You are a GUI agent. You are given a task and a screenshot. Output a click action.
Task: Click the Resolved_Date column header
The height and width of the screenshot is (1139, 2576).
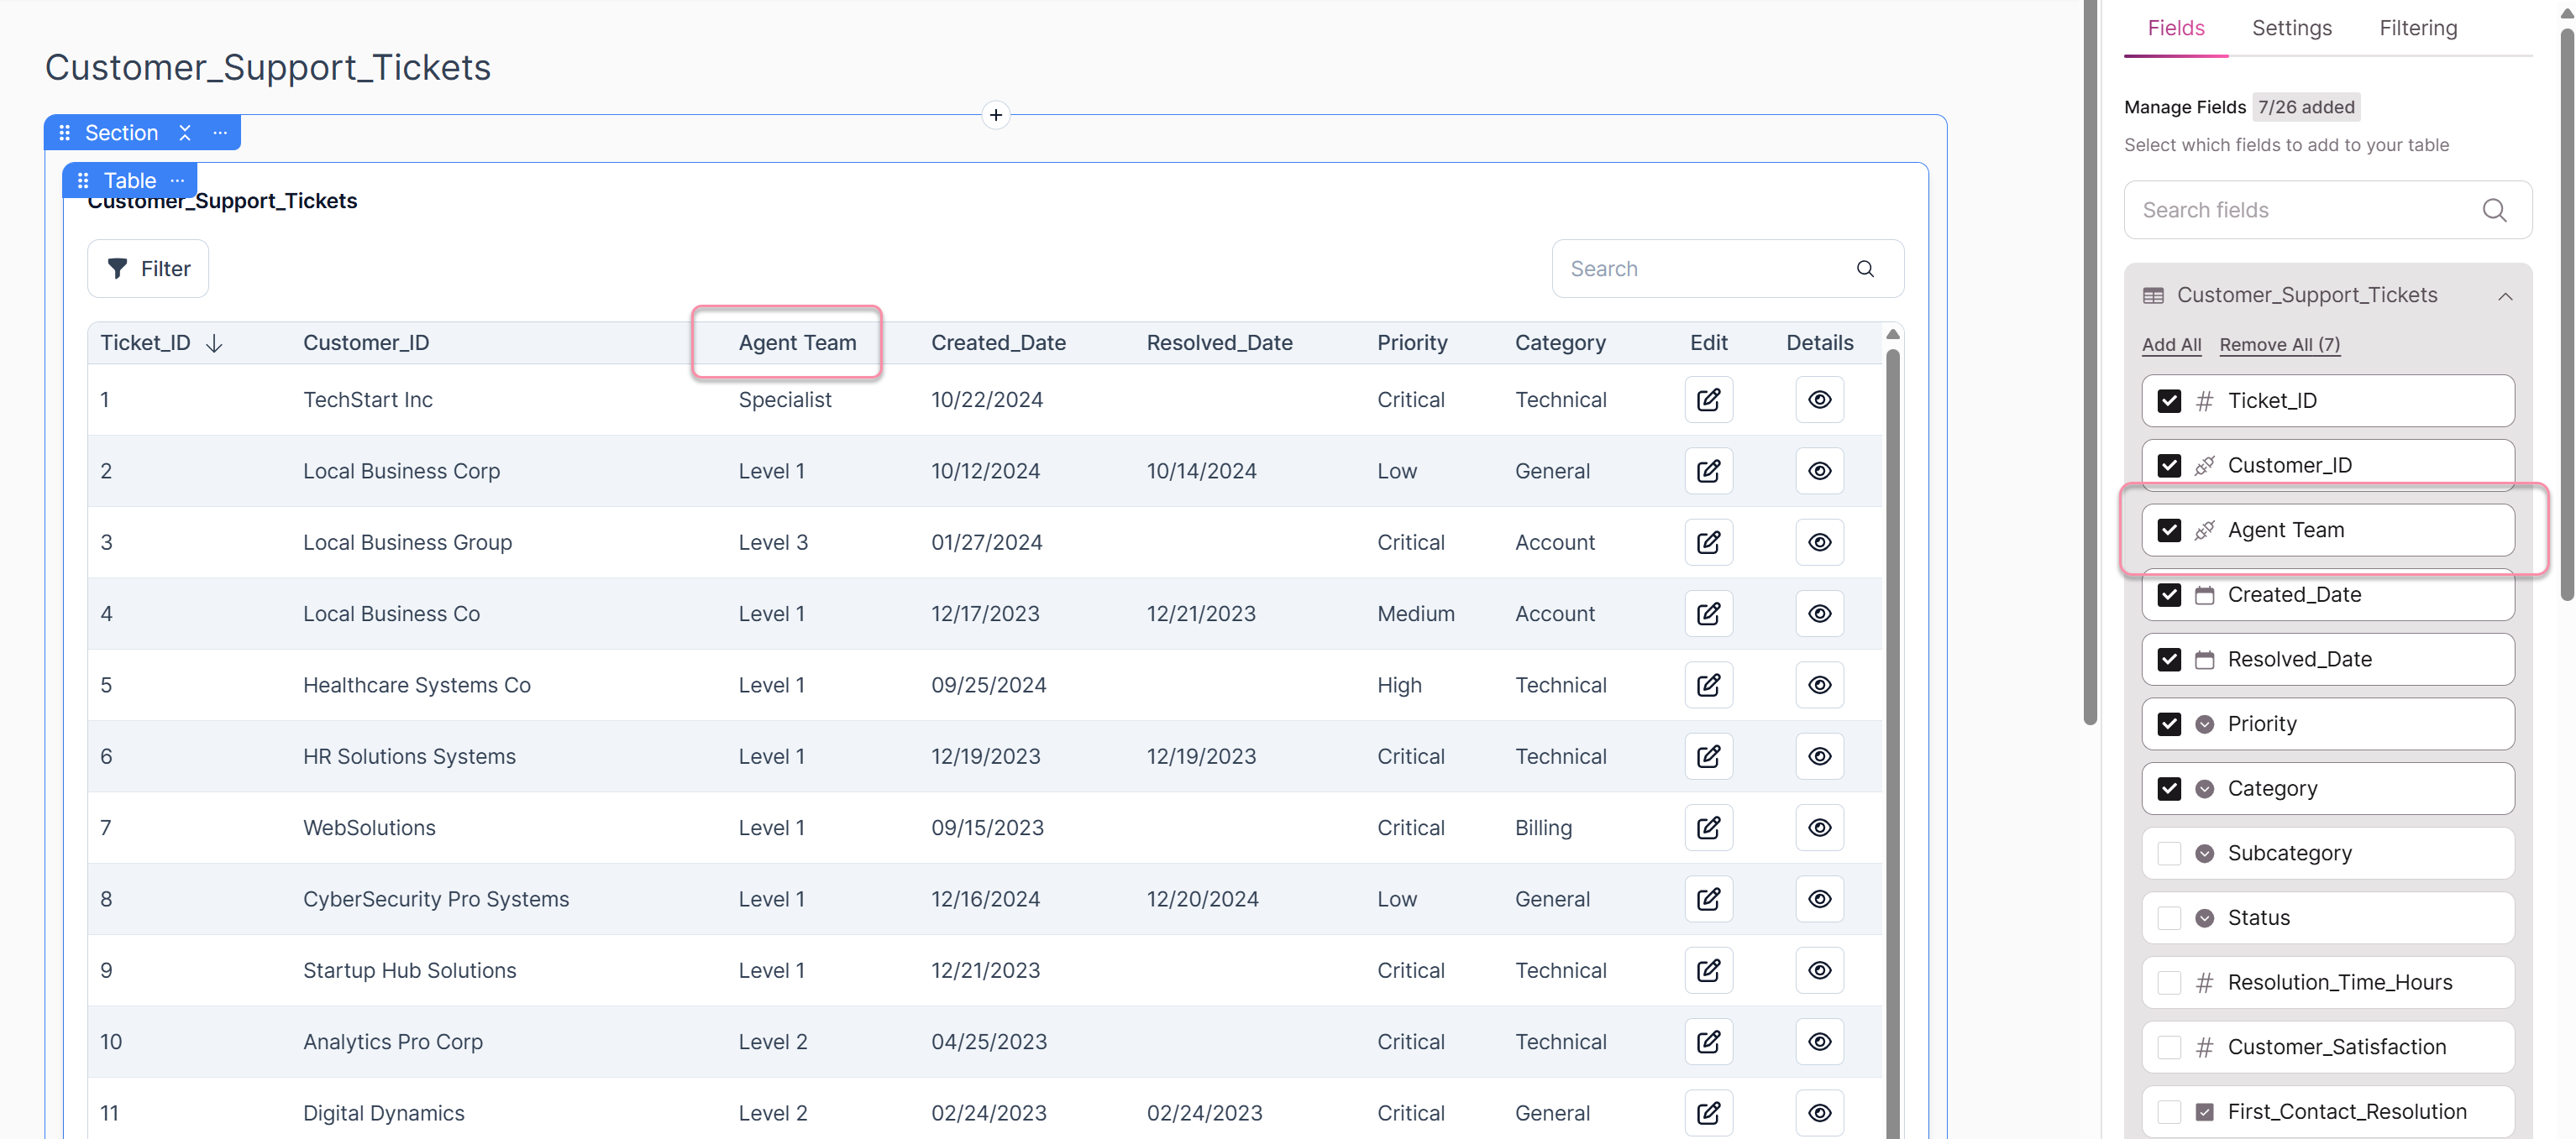tap(1219, 342)
